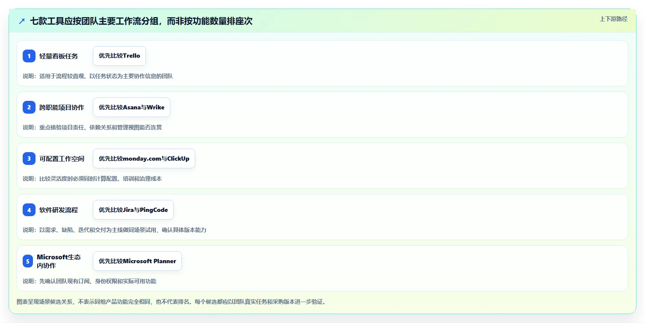Viewport: 645px width, 323px height.
Task: Click the description 重点核验项目责任
Action: click(x=92, y=127)
